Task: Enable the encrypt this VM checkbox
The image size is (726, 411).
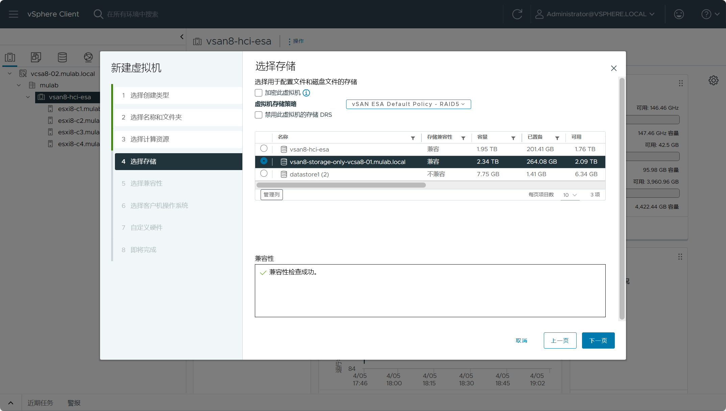Action: 259,93
